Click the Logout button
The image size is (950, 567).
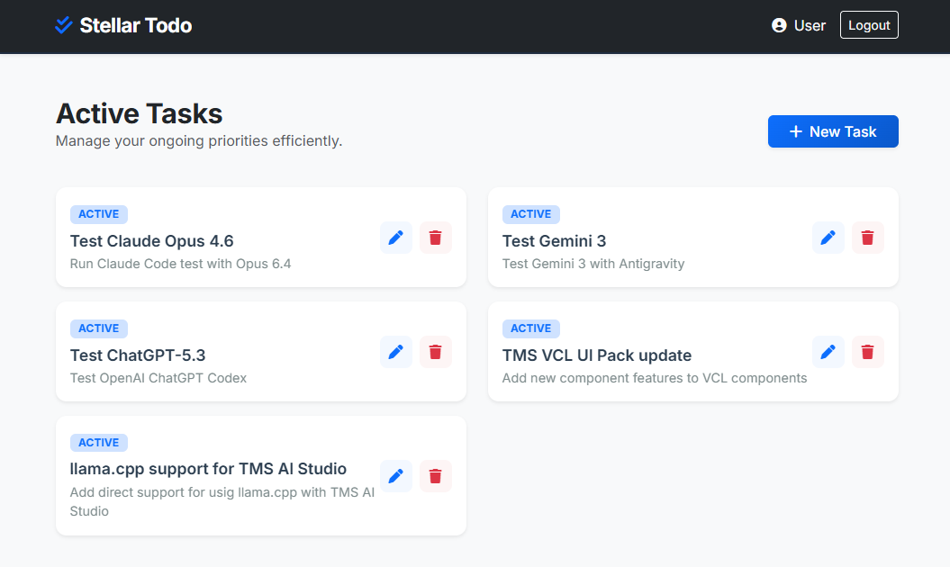click(868, 24)
